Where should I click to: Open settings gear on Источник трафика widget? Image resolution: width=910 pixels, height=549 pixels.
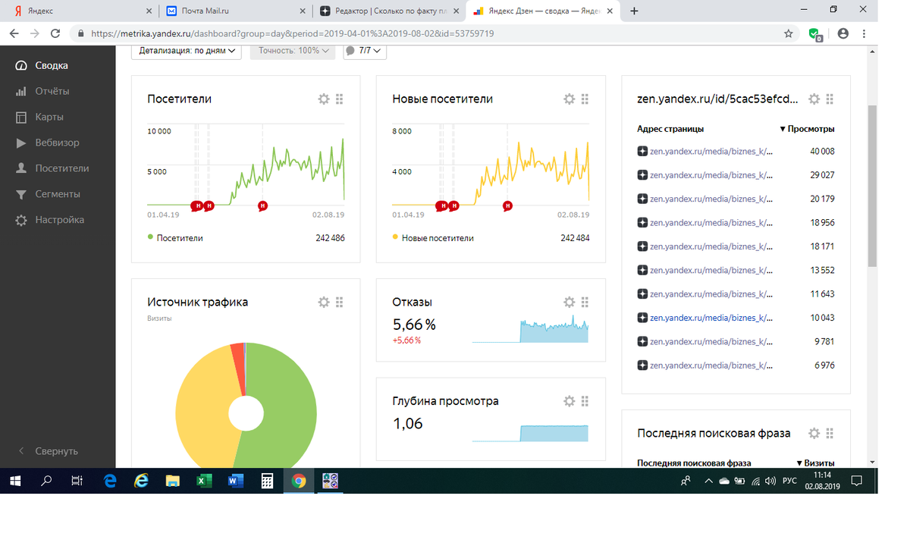click(x=324, y=302)
